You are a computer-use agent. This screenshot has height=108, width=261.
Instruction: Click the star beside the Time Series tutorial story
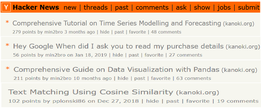(x=7, y=22)
